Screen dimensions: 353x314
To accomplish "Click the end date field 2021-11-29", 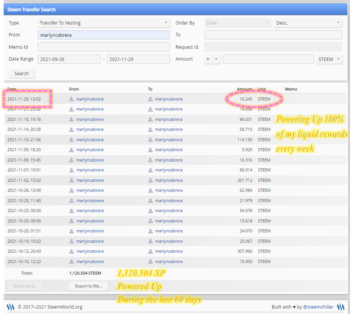I will [138, 59].
